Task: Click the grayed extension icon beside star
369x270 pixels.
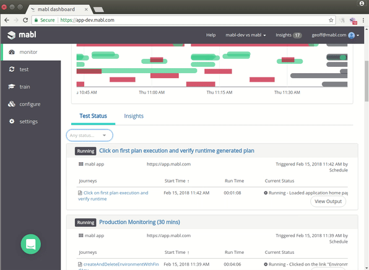Action: (x=342, y=20)
